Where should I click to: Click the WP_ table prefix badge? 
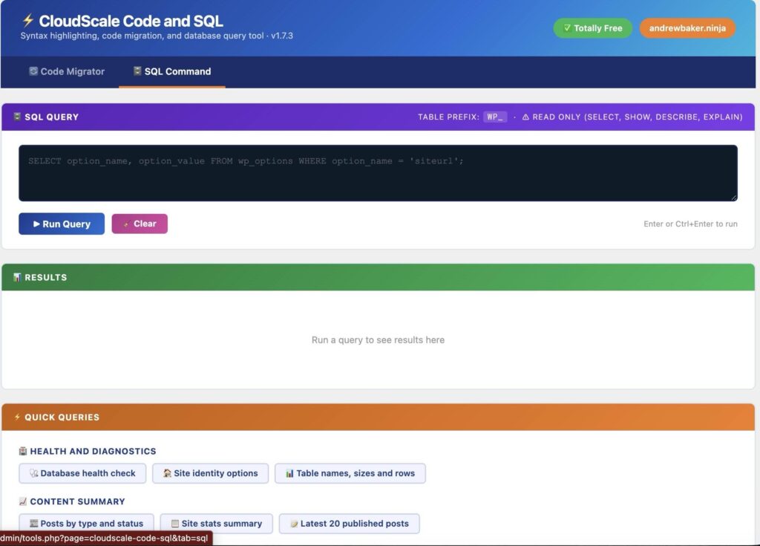click(x=496, y=117)
